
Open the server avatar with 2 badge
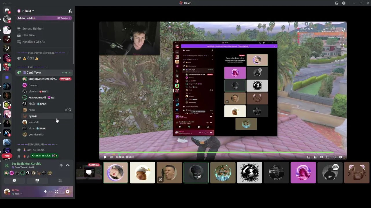pos(7,20)
